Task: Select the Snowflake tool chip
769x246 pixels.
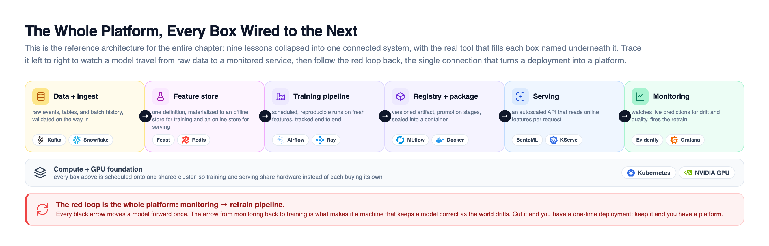Action: click(91, 140)
